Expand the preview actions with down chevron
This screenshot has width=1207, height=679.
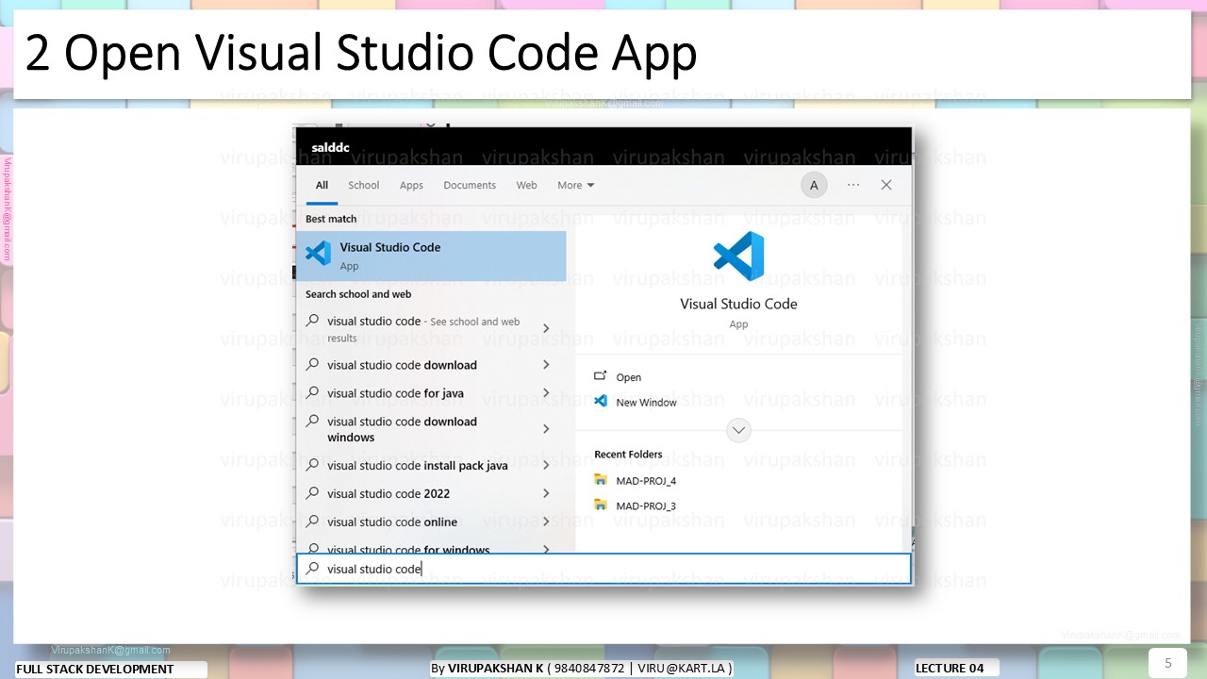738,430
